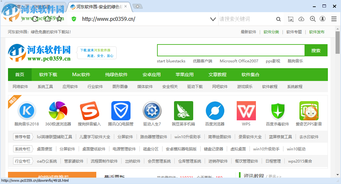Click the site search input box
The image size is (341, 184).
click(x=231, y=51)
